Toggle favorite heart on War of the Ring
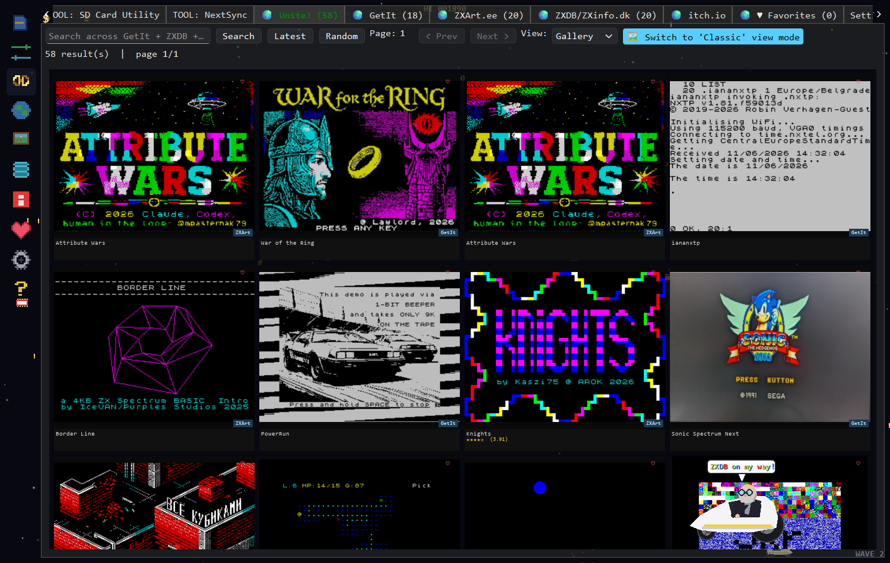 (x=447, y=82)
